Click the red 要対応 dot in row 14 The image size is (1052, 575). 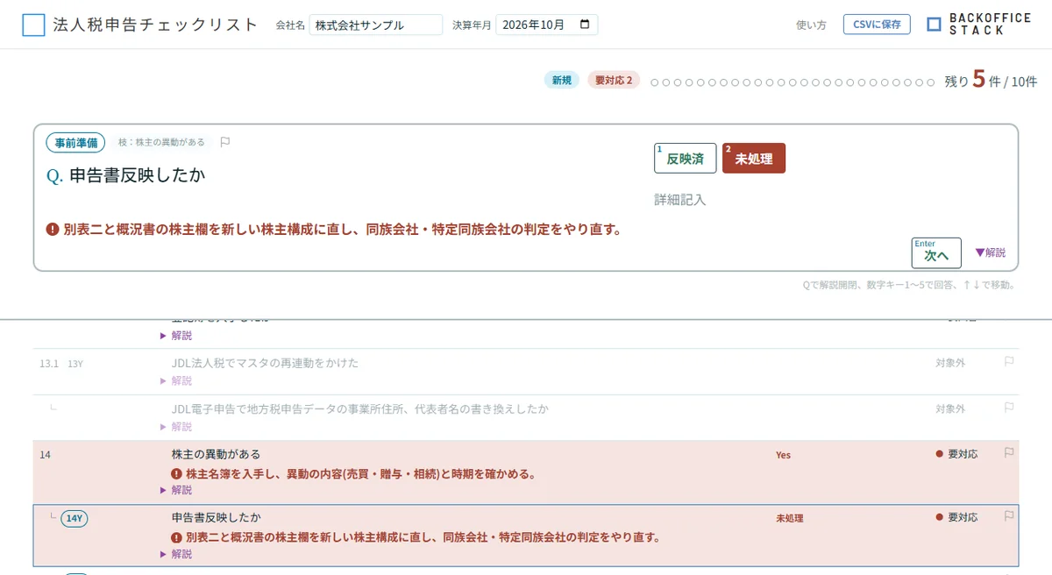[939, 454]
